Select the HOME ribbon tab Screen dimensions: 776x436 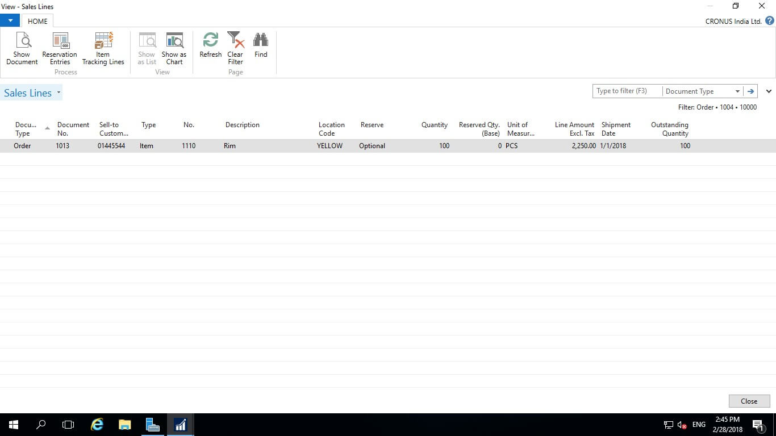(37, 21)
